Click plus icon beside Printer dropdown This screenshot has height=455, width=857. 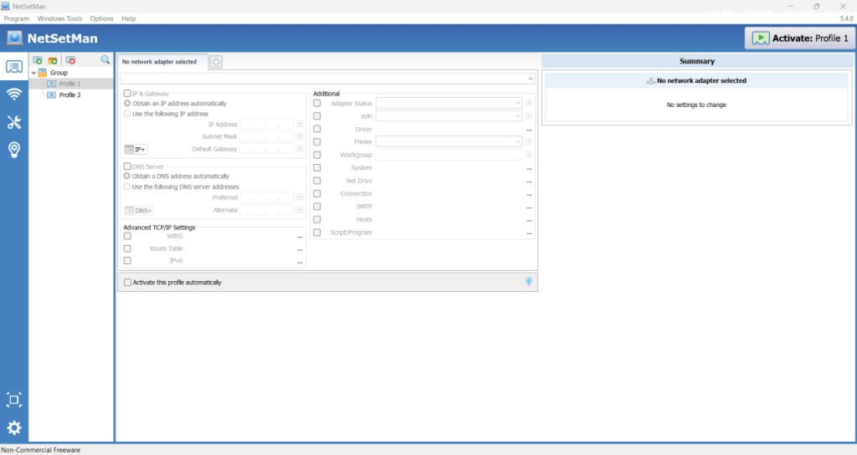[x=529, y=141]
